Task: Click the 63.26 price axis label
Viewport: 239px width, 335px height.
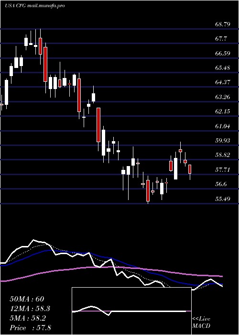Action: (x=223, y=97)
